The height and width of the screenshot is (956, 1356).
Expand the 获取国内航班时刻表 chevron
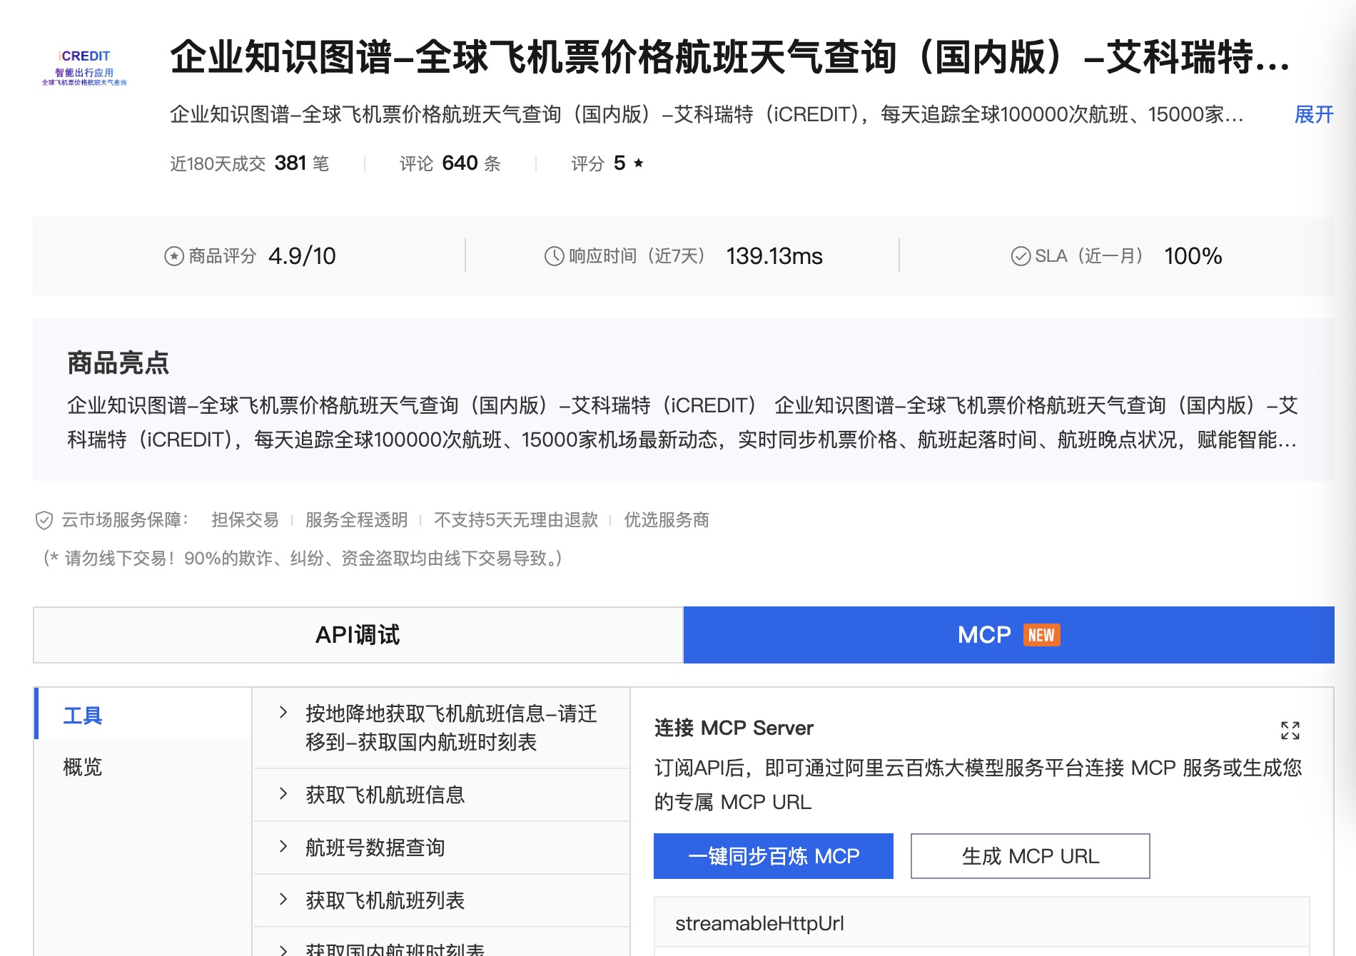point(283,950)
